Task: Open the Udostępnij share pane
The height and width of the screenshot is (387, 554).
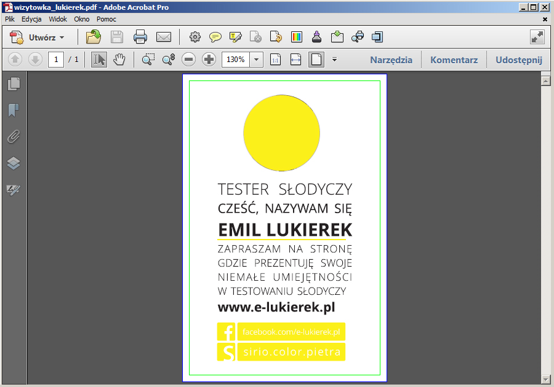Action: click(x=519, y=60)
